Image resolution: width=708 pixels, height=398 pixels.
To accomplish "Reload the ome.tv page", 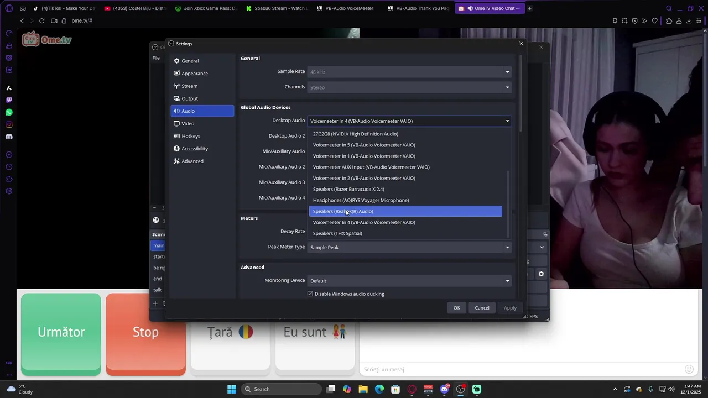I will coord(41,20).
